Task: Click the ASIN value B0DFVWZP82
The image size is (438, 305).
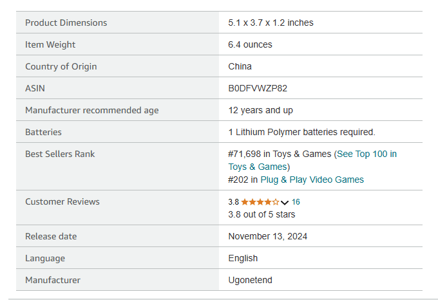Action: (258, 88)
